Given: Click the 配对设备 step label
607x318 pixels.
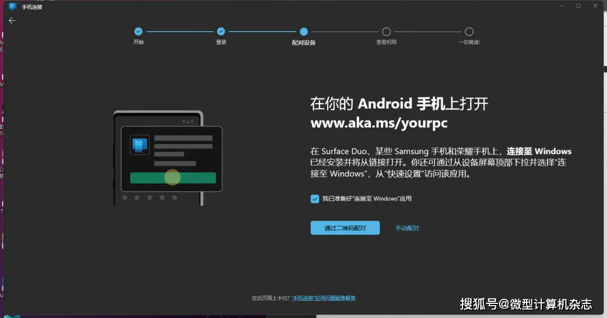Looking at the screenshot, I should [304, 43].
